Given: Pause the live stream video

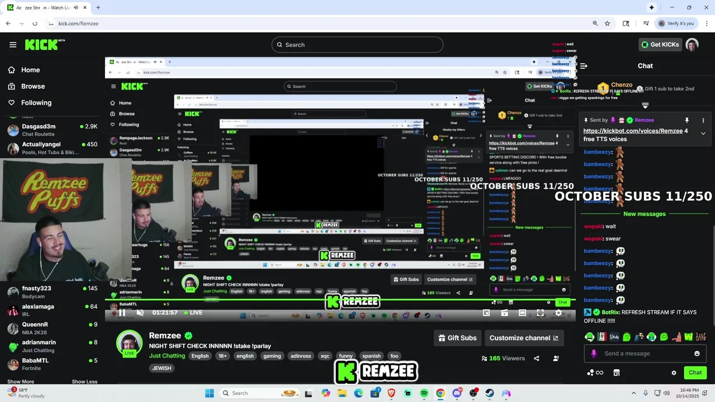Looking at the screenshot, I should [122, 313].
